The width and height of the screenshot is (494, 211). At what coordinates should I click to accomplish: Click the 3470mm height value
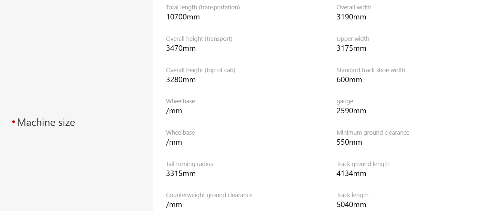[x=181, y=48]
